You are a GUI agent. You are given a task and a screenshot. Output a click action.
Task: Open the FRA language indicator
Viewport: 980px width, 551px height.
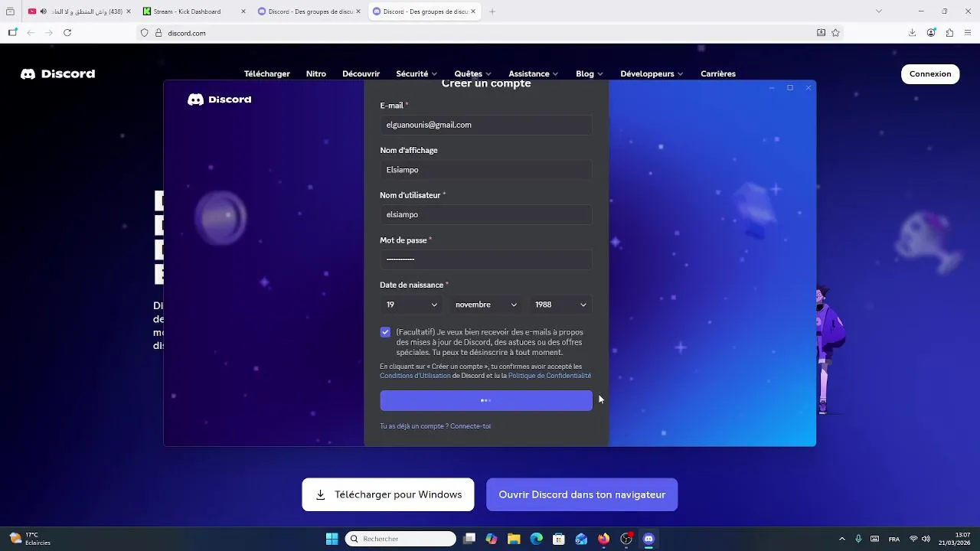(894, 539)
